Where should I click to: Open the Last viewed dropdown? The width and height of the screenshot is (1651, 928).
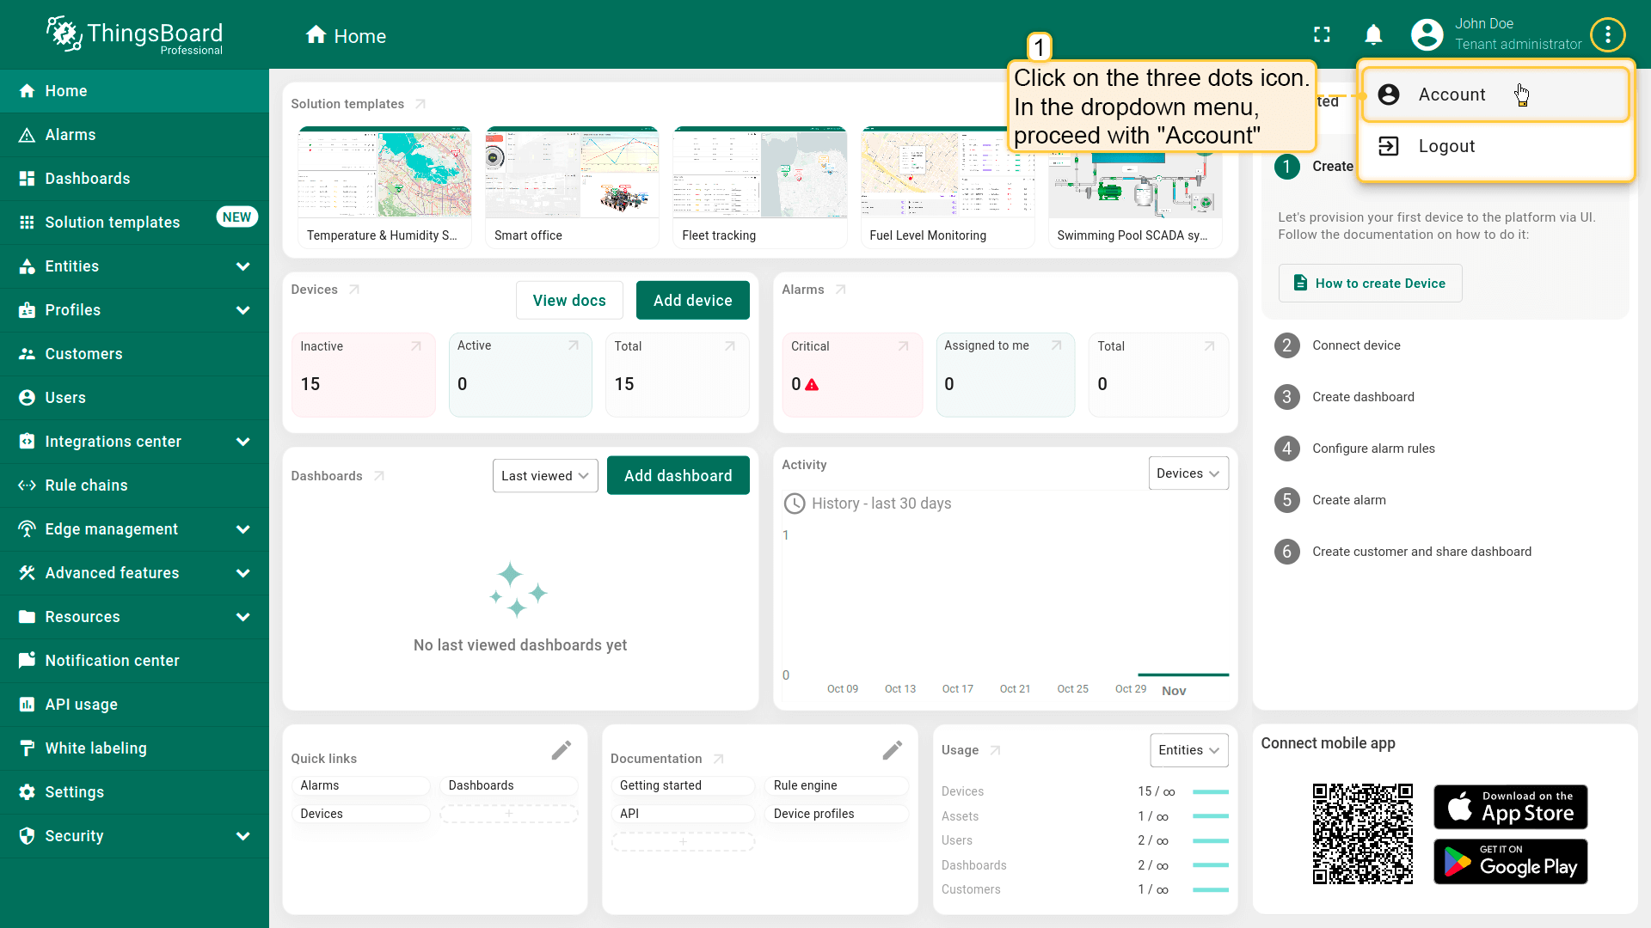[544, 476]
